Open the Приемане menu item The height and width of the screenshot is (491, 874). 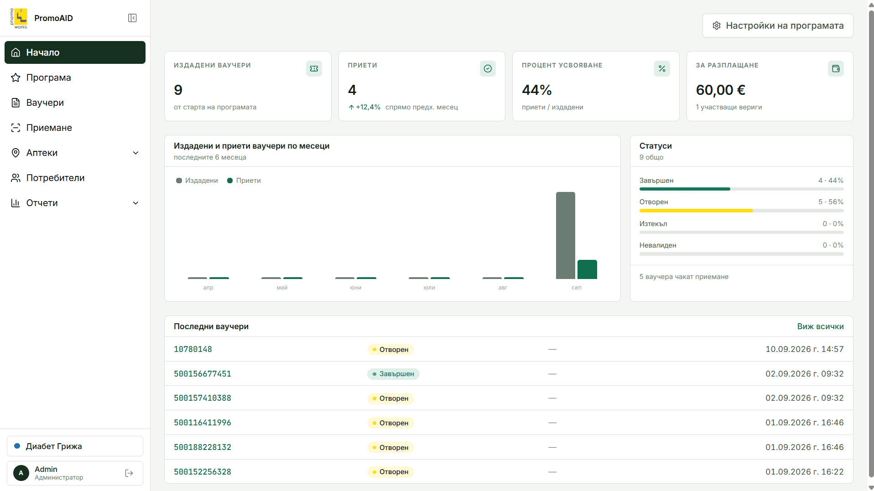pos(75,128)
